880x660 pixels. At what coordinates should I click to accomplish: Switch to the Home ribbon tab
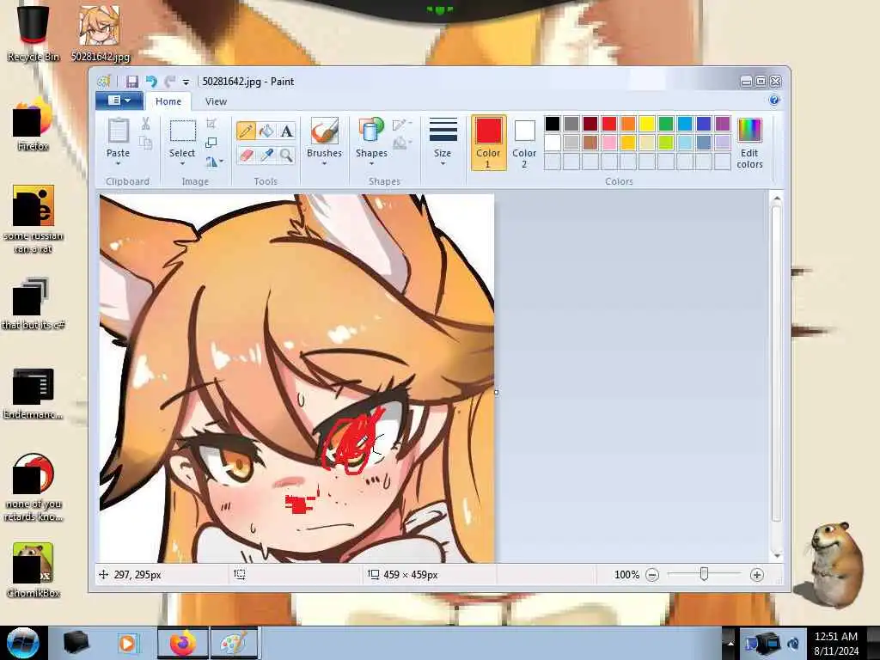[168, 101]
